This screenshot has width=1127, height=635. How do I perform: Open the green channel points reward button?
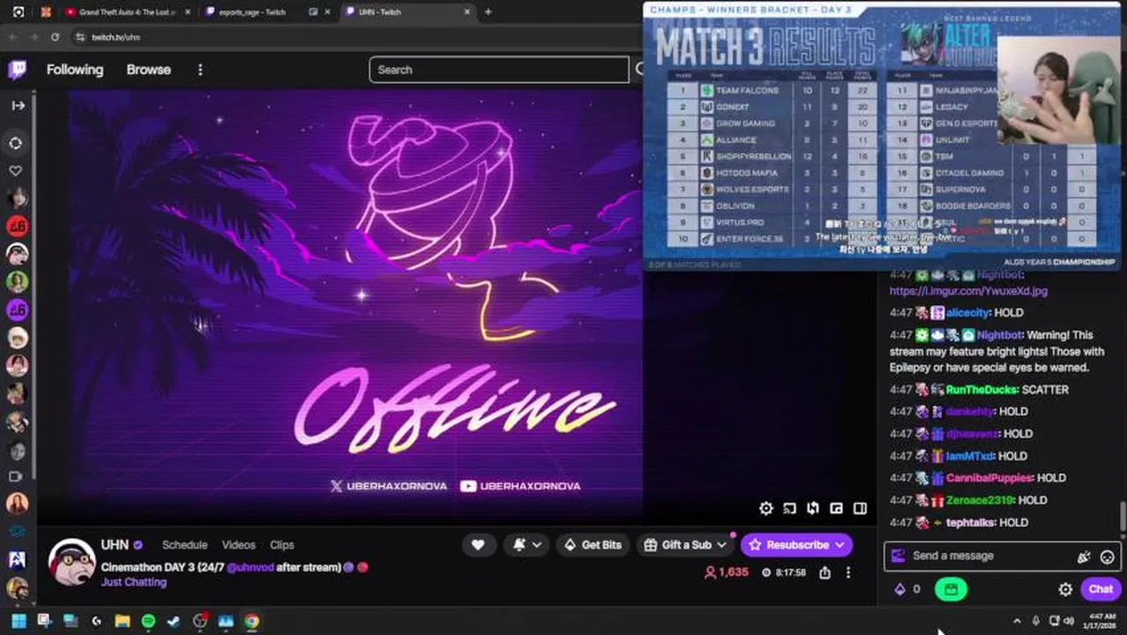coord(951,589)
